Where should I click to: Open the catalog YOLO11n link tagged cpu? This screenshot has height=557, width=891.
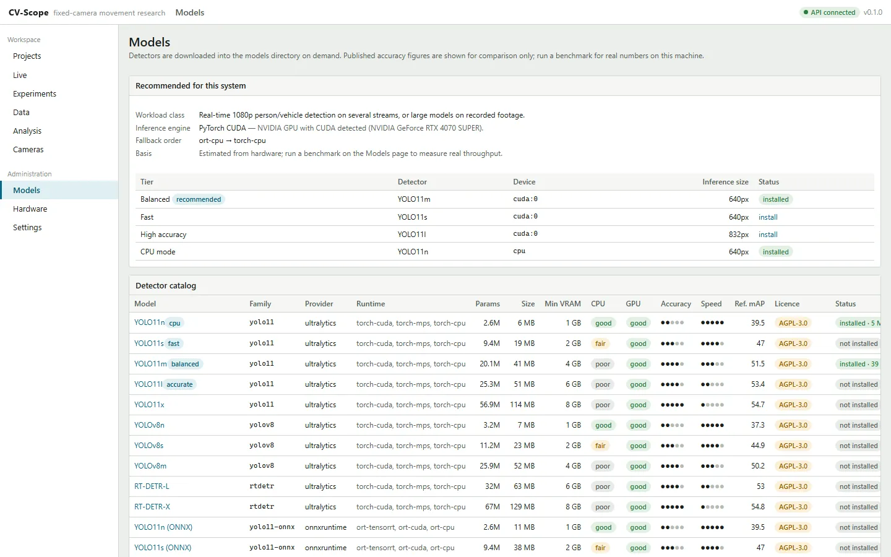coord(150,322)
